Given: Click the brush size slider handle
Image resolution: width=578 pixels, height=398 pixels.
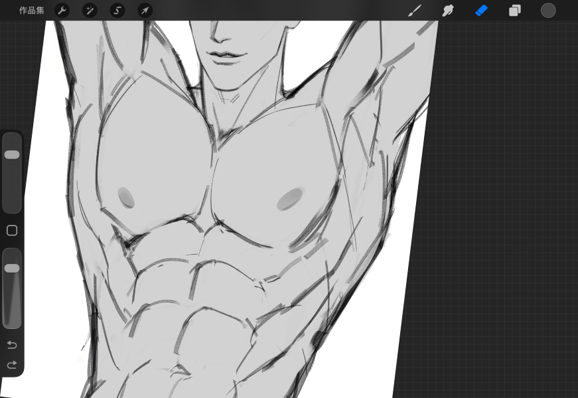Looking at the screenshot, I should 12,155.
